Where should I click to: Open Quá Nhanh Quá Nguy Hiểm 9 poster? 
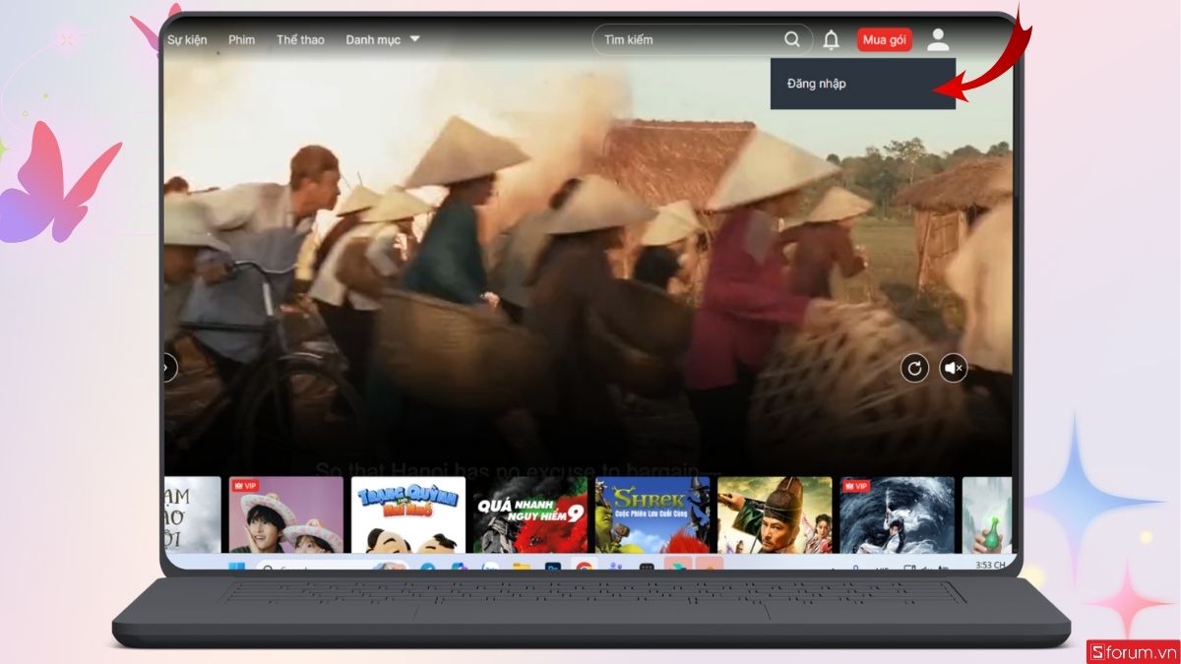(530, 514)
